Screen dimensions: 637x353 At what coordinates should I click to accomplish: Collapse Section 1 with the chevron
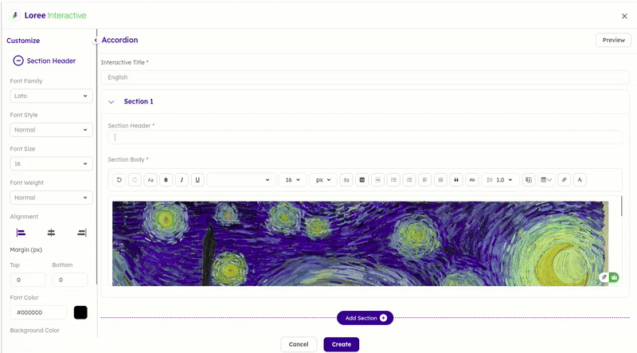(x=111, y=102)
